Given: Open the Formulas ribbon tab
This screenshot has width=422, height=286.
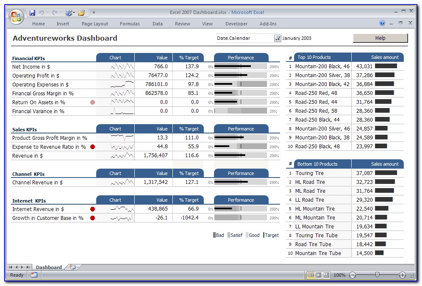Looking at the screenshot, I should point(130,24).
